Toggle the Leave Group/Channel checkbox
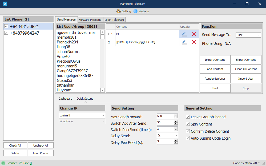The height and width of the screenshot is (166, 266). [x=188, y=117]
